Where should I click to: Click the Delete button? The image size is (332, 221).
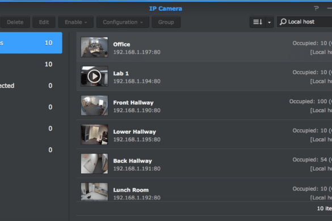[15, 22]
